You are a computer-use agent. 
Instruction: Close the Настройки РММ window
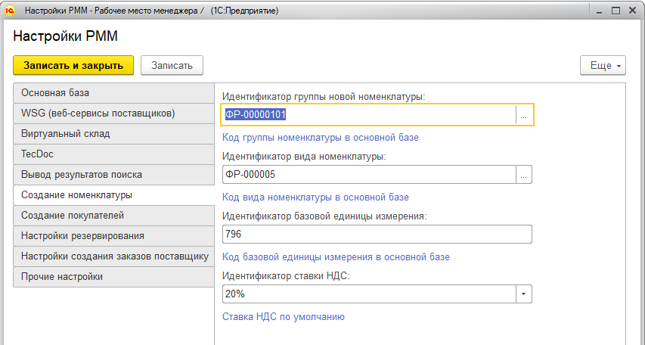coord(633,11)
